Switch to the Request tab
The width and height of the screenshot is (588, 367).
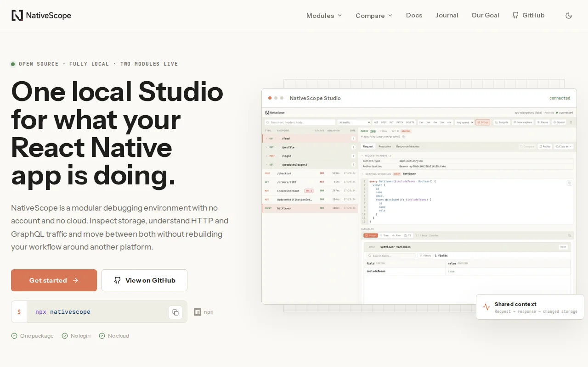coord(368,146)
